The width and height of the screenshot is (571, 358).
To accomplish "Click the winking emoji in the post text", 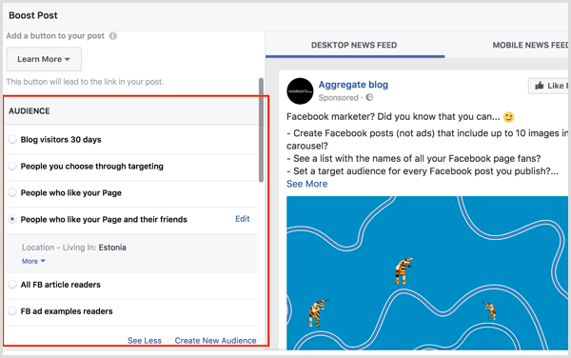I will (x=509, y=117).
